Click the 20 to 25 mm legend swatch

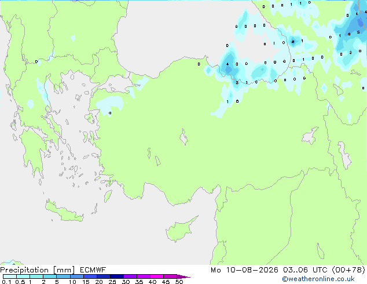(103, 276)
